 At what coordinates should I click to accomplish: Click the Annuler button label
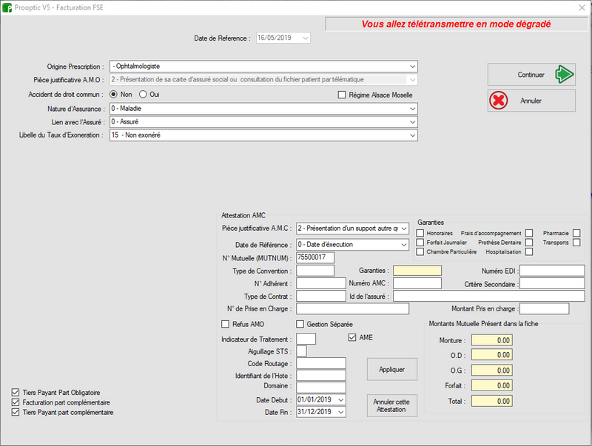pos(531,101)
